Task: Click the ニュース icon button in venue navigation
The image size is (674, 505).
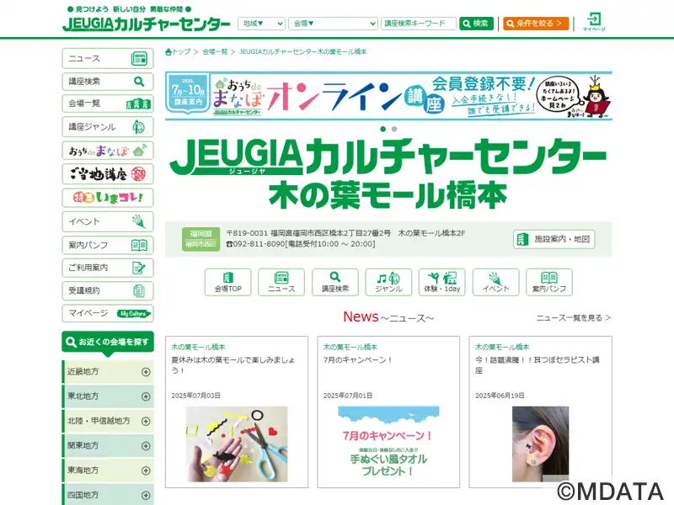Action: 281,282
